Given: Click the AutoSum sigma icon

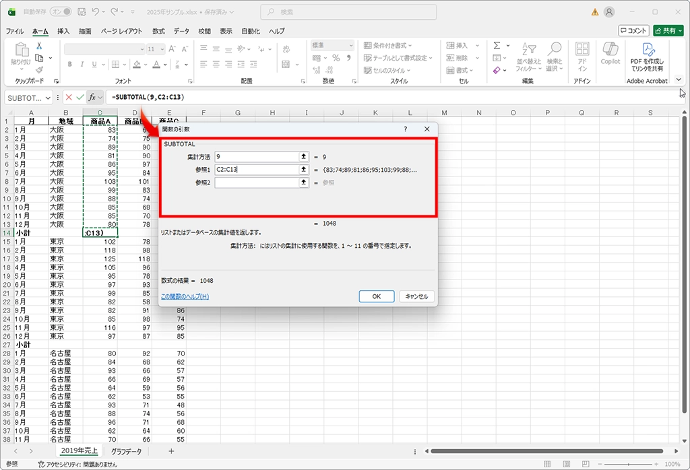Looking at the screenshot, I should click(497, 46).
